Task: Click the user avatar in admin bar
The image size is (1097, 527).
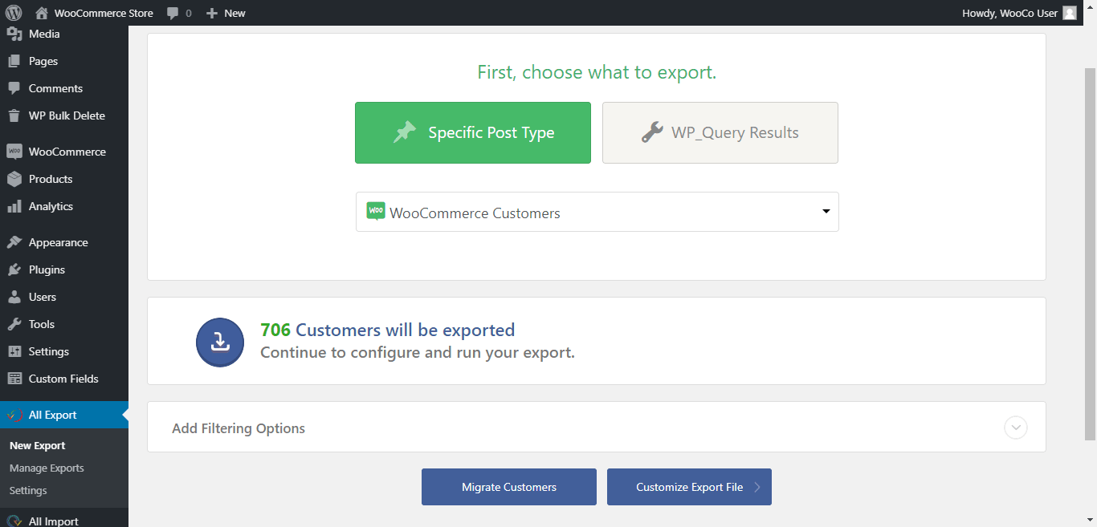Action: coord(1070,13)
